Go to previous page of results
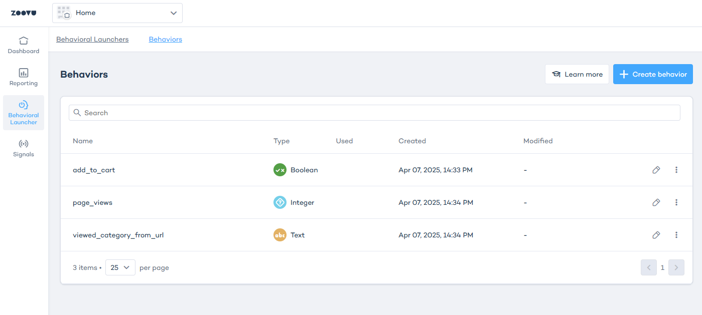This screenshot has width=702, height=315. coord(648,267)
